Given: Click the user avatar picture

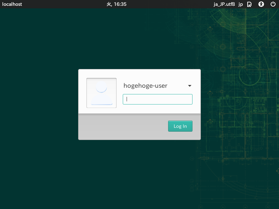Looking at the screenshot, I should (101, 93).
